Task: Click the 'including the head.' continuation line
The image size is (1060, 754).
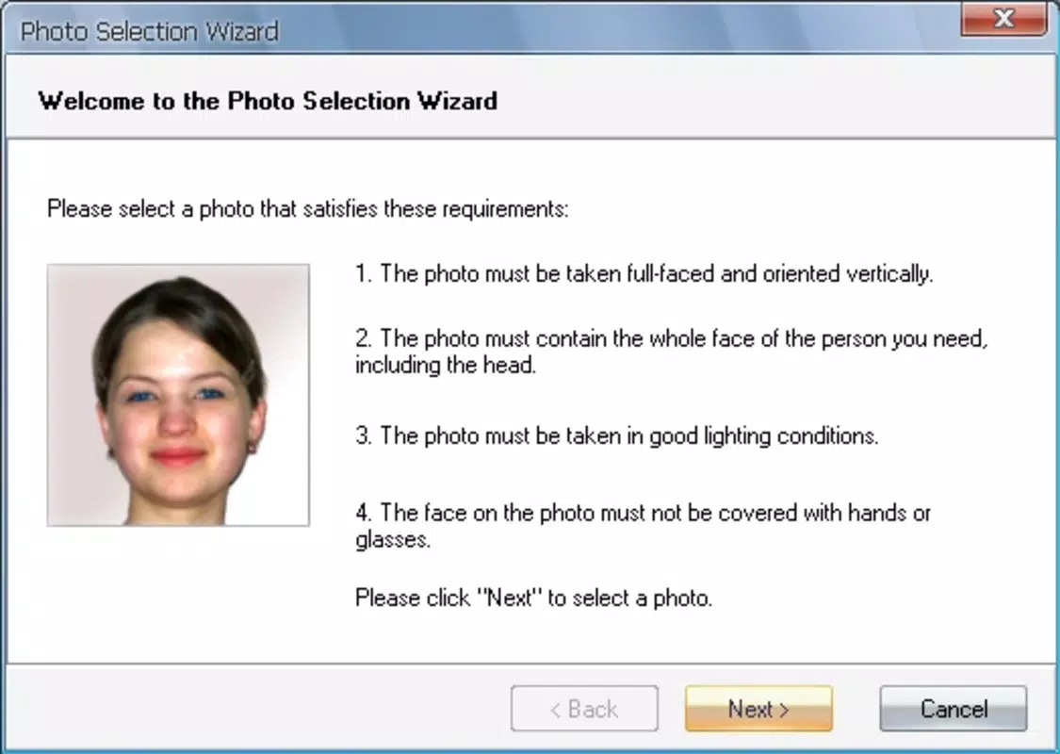Action: (x=446, y=365)
